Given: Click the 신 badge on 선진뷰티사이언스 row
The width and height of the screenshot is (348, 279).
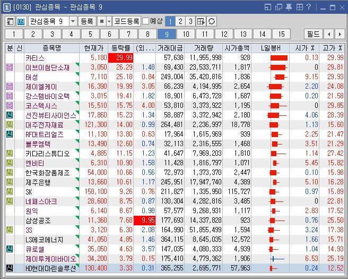Looking at the screenshot, I should point(10,115).
